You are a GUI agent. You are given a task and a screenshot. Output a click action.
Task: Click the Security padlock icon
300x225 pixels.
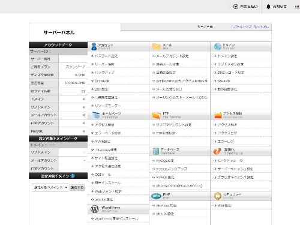coord(217,196)
